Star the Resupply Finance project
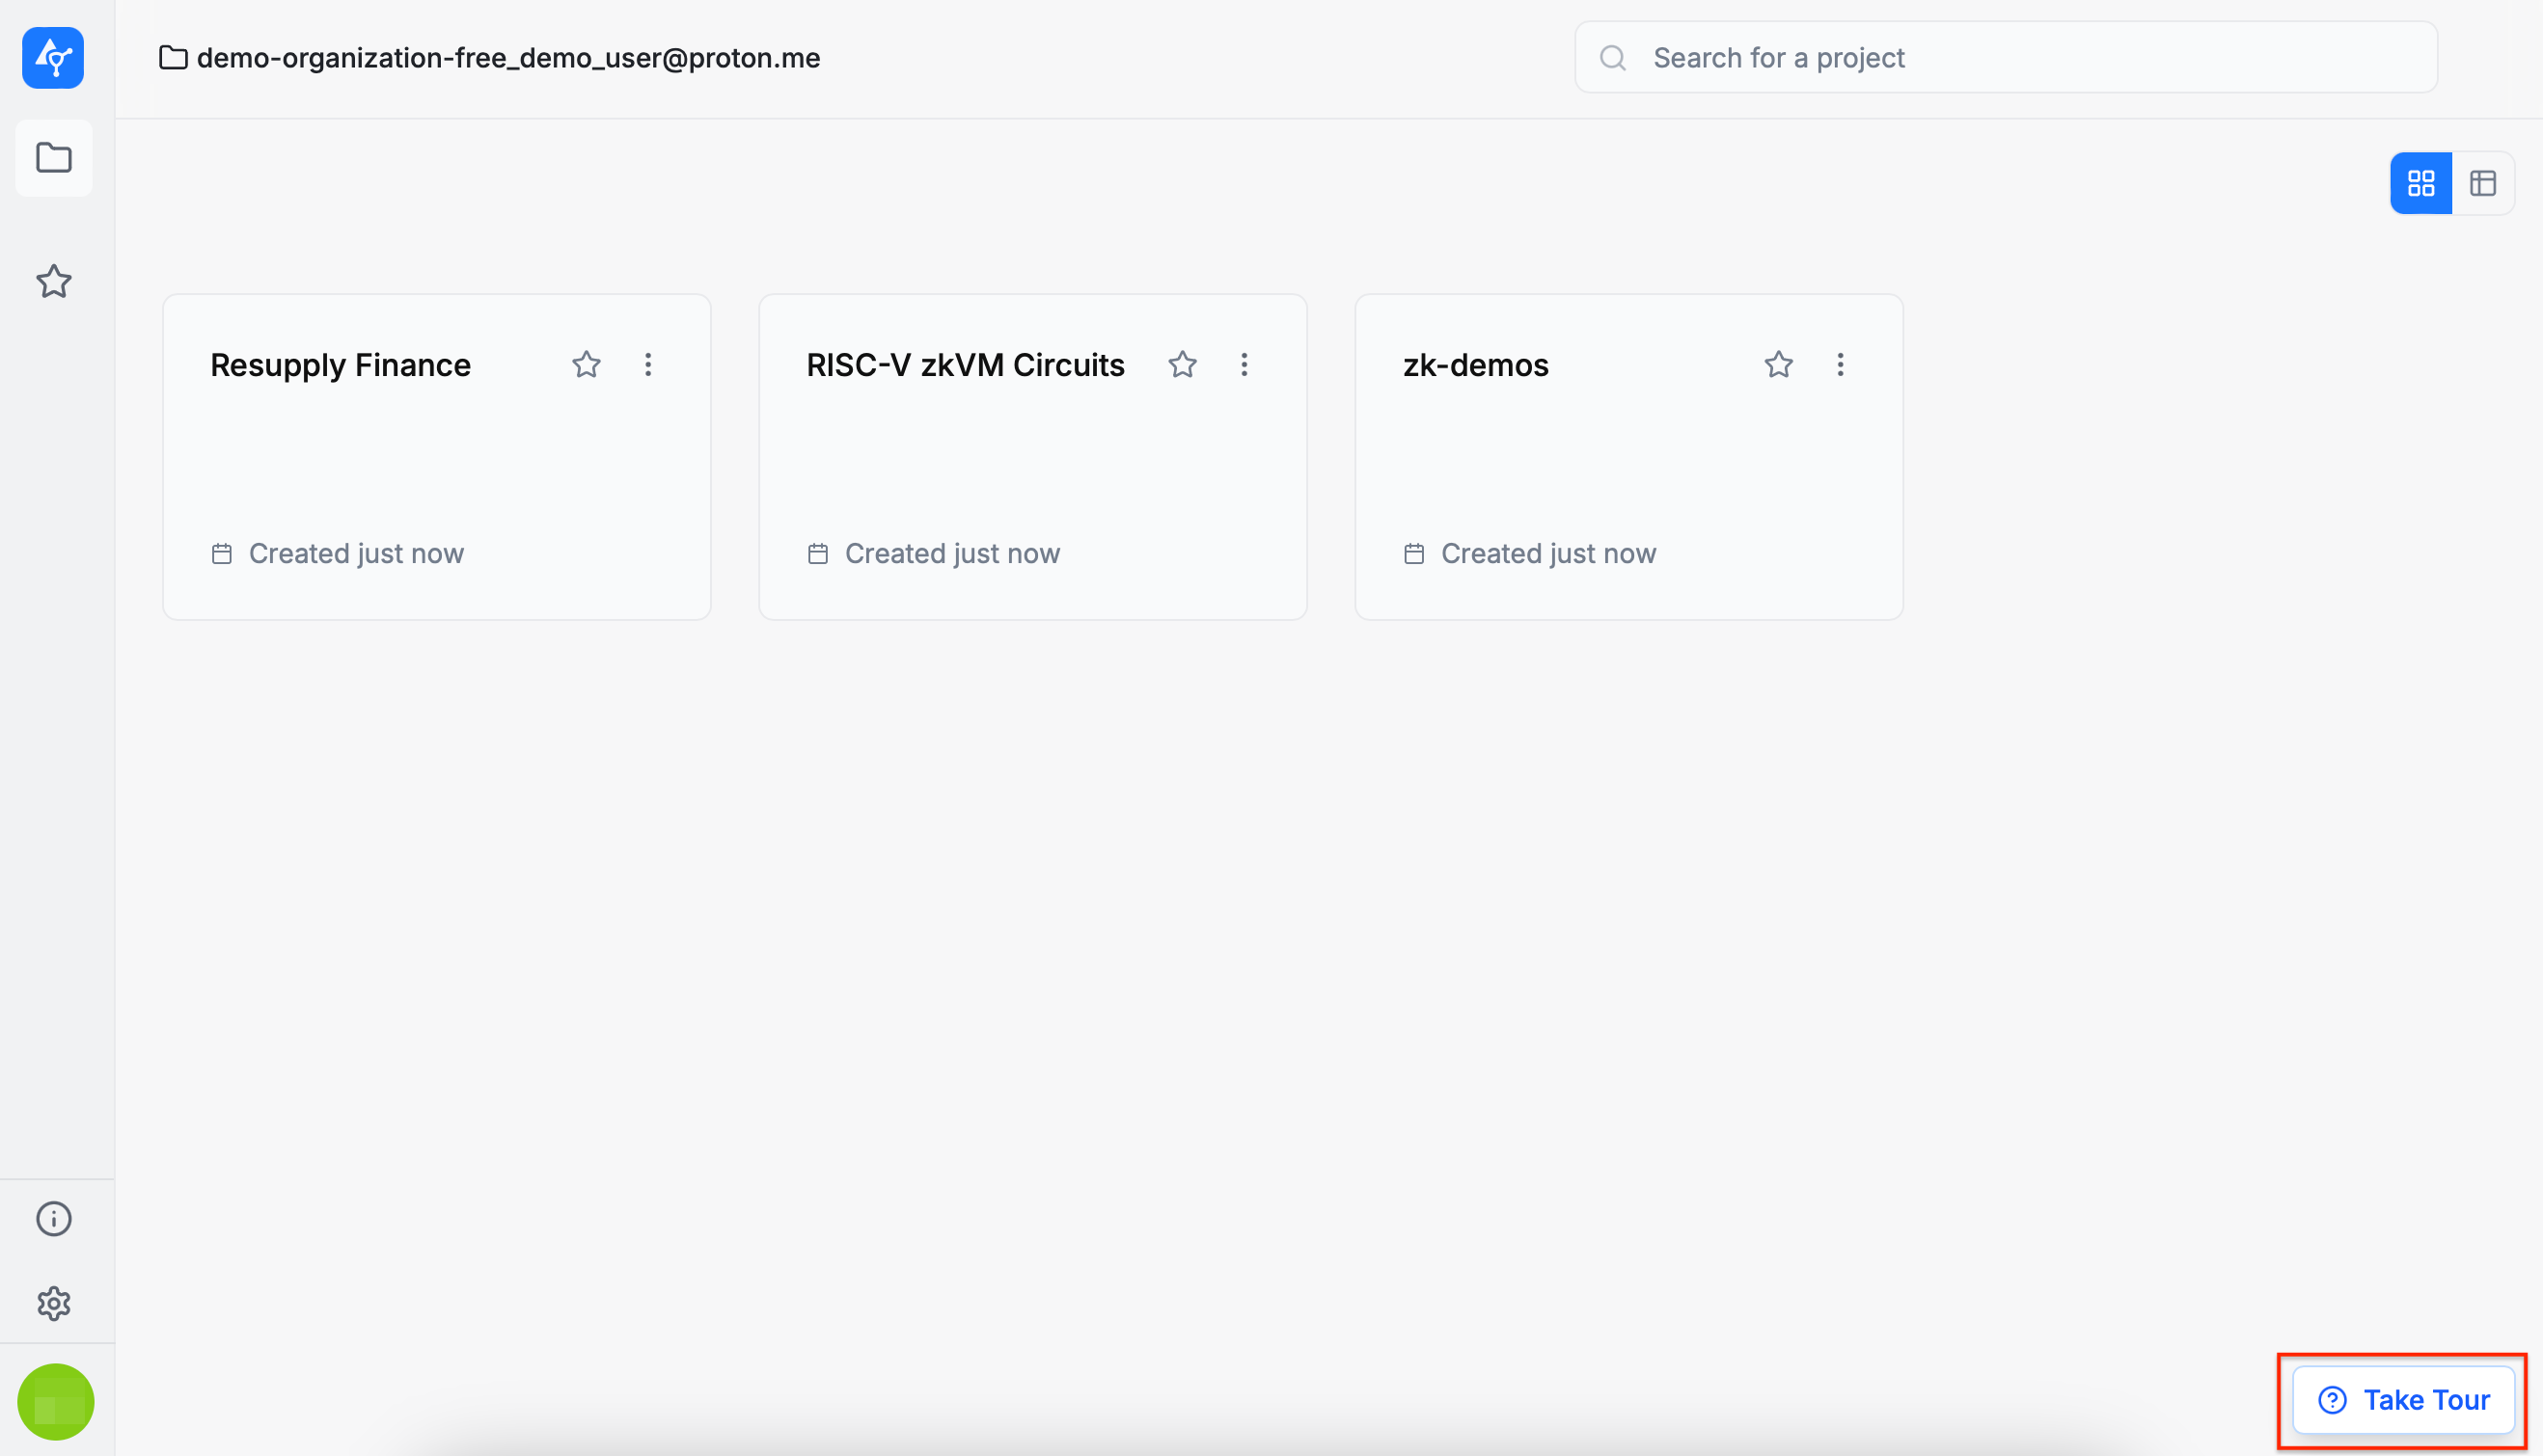2543x1456 pixels. pos(587,365)
